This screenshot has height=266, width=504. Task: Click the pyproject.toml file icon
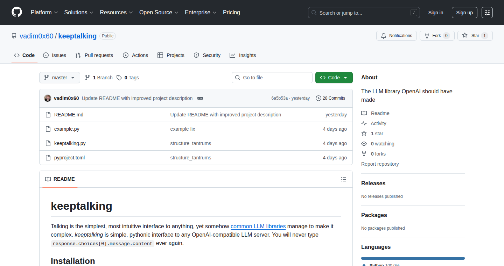click(48, 158)
